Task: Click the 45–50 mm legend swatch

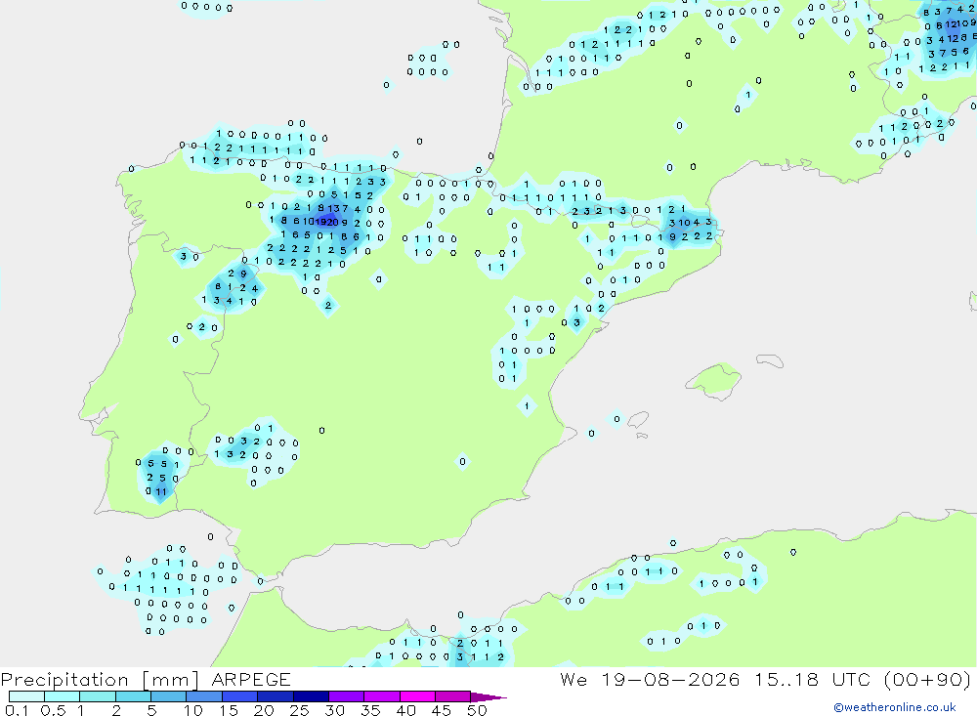Action: tap(452, 696)
